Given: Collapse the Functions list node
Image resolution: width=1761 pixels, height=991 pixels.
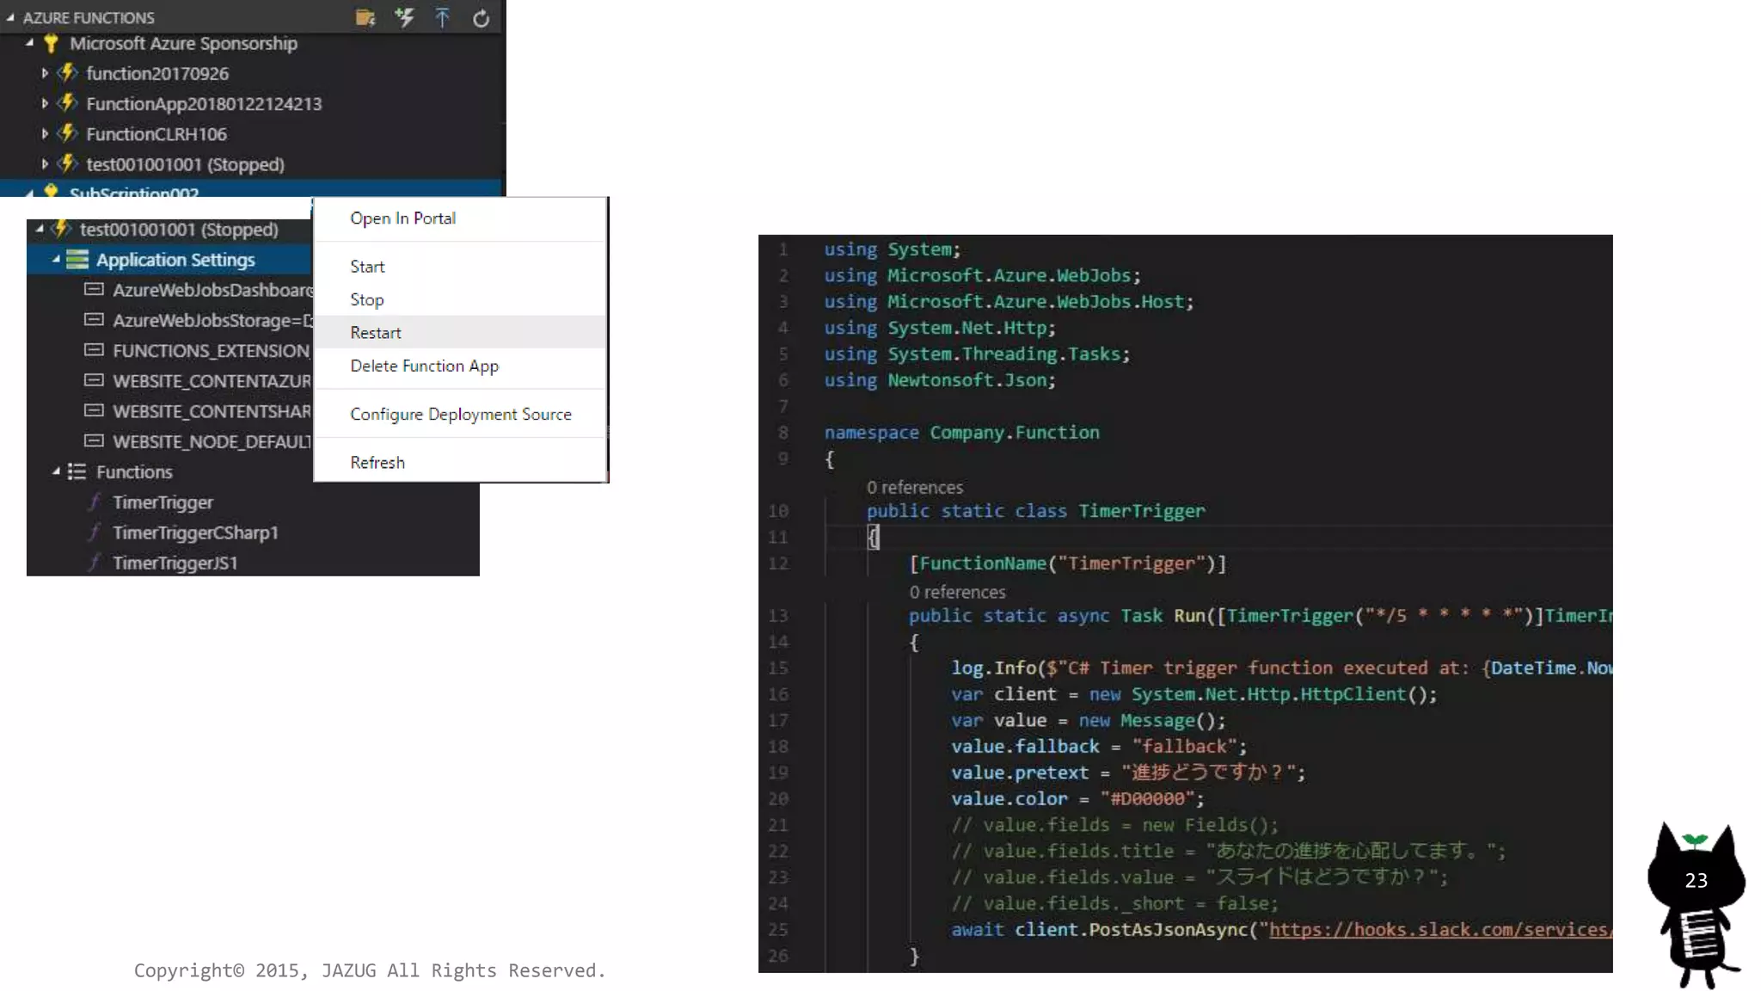Looking at the screenshot, I should tap(56, 471).
